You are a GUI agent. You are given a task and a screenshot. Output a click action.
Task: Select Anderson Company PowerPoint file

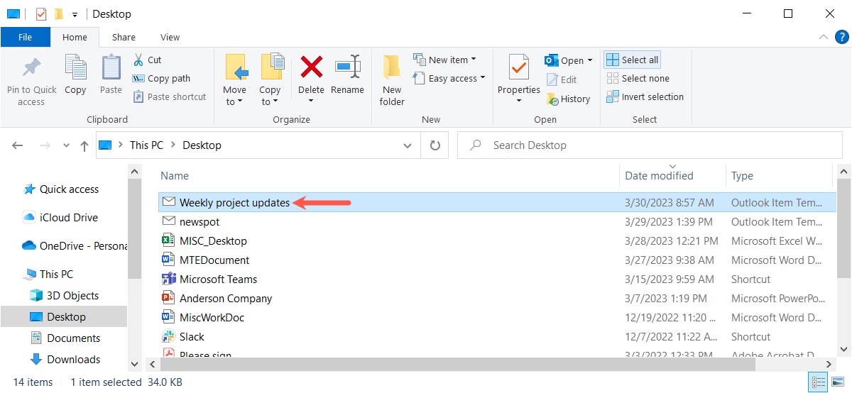point(496,298)
